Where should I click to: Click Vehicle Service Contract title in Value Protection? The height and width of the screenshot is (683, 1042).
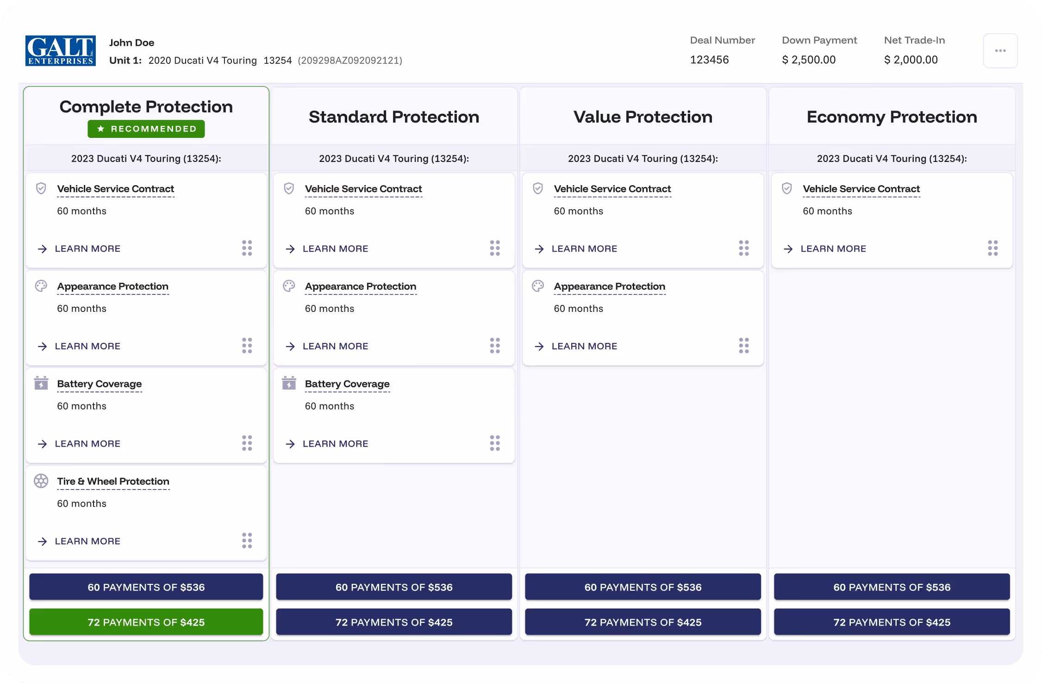612,189
